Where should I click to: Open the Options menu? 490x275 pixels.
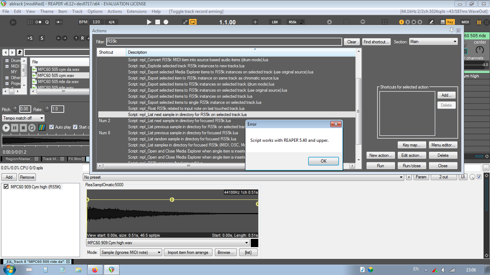[x=95, y=11]
